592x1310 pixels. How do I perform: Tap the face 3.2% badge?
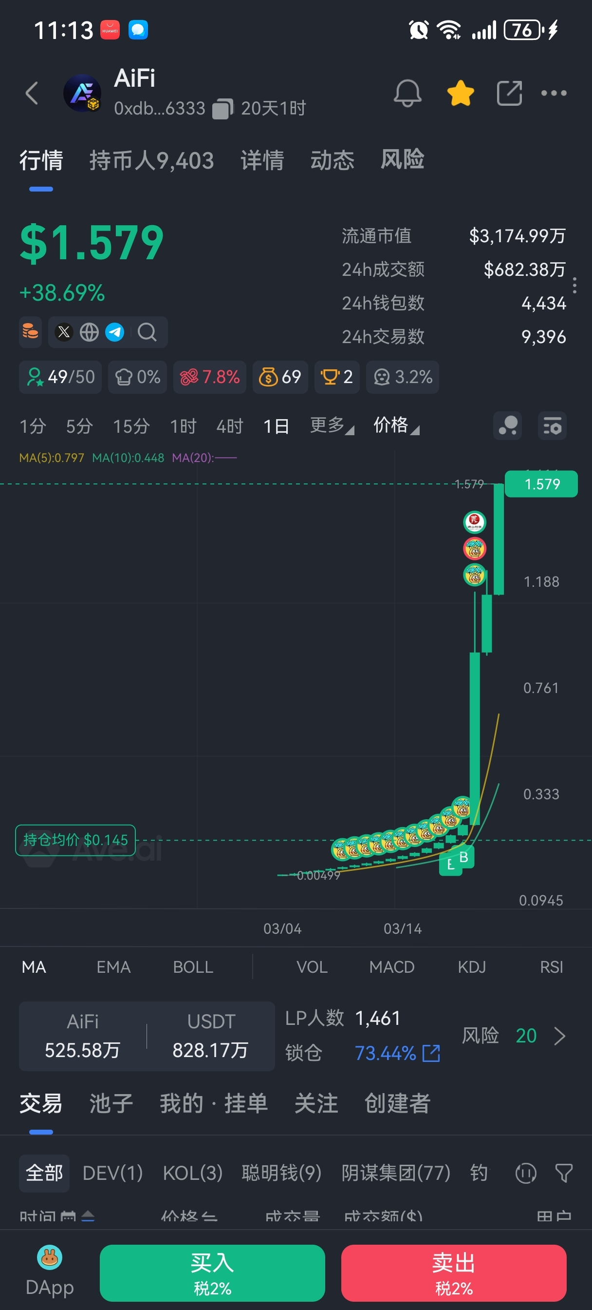[403, 377]
